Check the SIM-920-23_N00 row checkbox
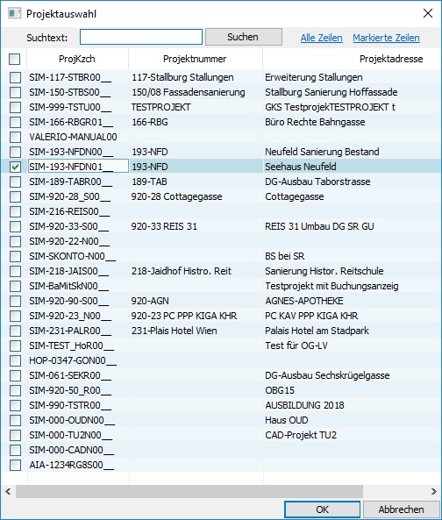The image size is (442, 520). point(15,316)
